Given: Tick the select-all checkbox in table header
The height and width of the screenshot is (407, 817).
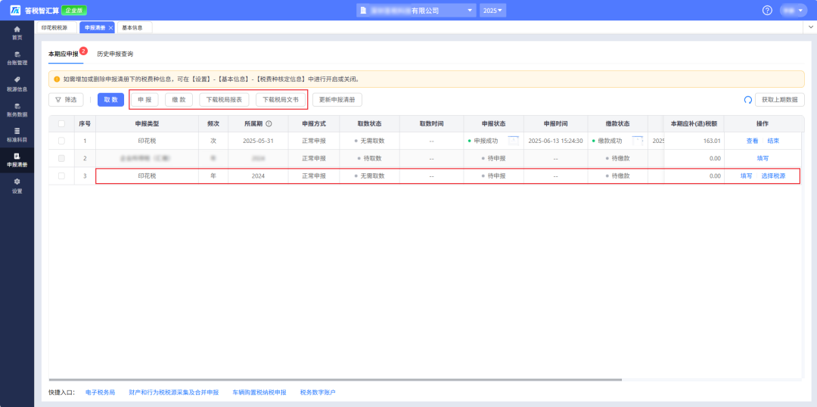Looking at the screenshot, I should 61,124.
